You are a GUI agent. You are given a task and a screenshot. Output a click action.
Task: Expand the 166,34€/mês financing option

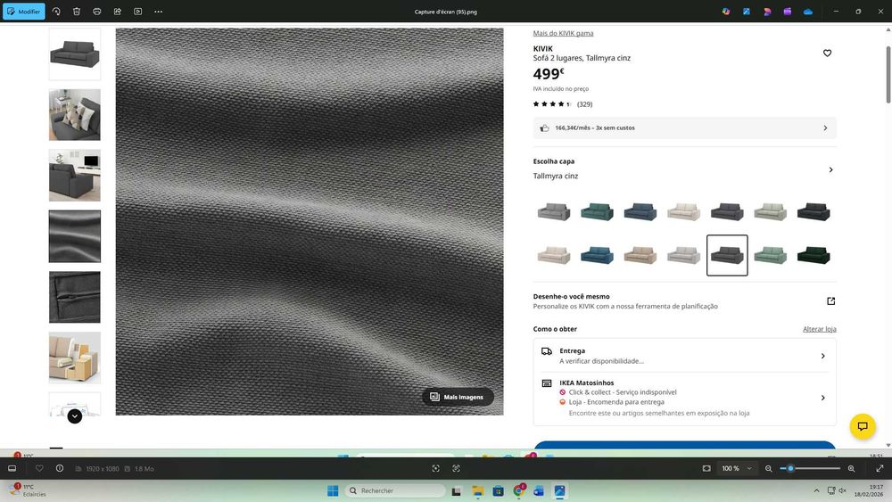point(684,128)
